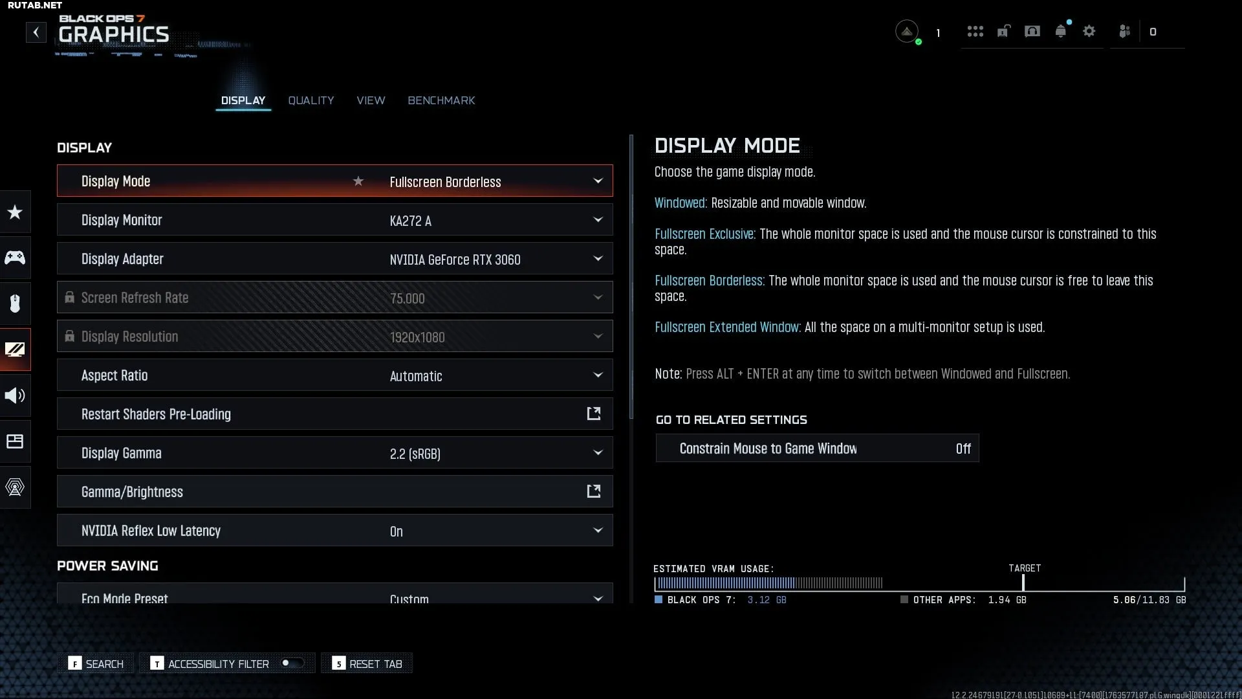The image size is (1242, 699).
Task: Expand NVIDIA Reflex Low Latency dropdown
Action: point(598,531)
